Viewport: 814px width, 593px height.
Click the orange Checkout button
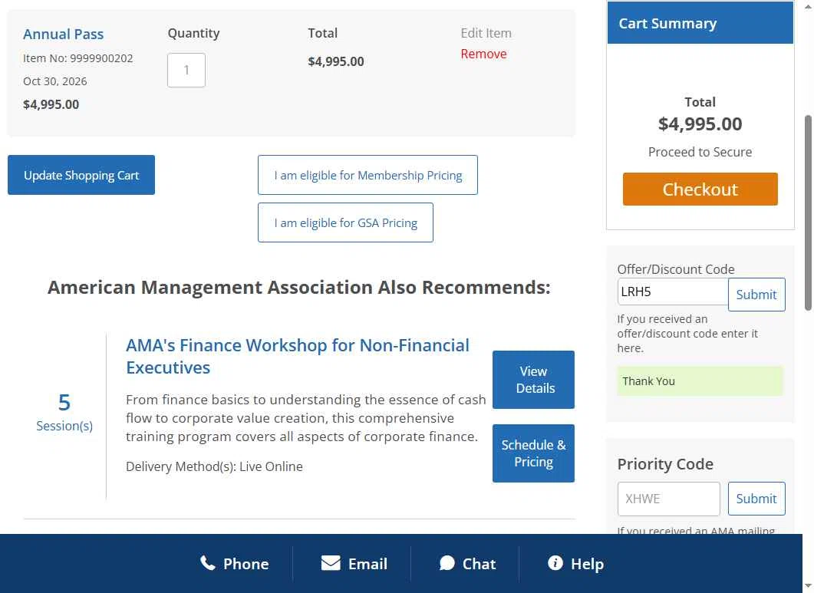tap(700, 189)
